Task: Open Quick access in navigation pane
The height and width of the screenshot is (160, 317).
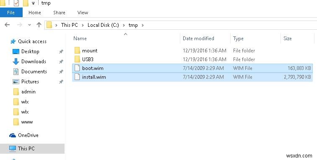Action: click(32, 41)
